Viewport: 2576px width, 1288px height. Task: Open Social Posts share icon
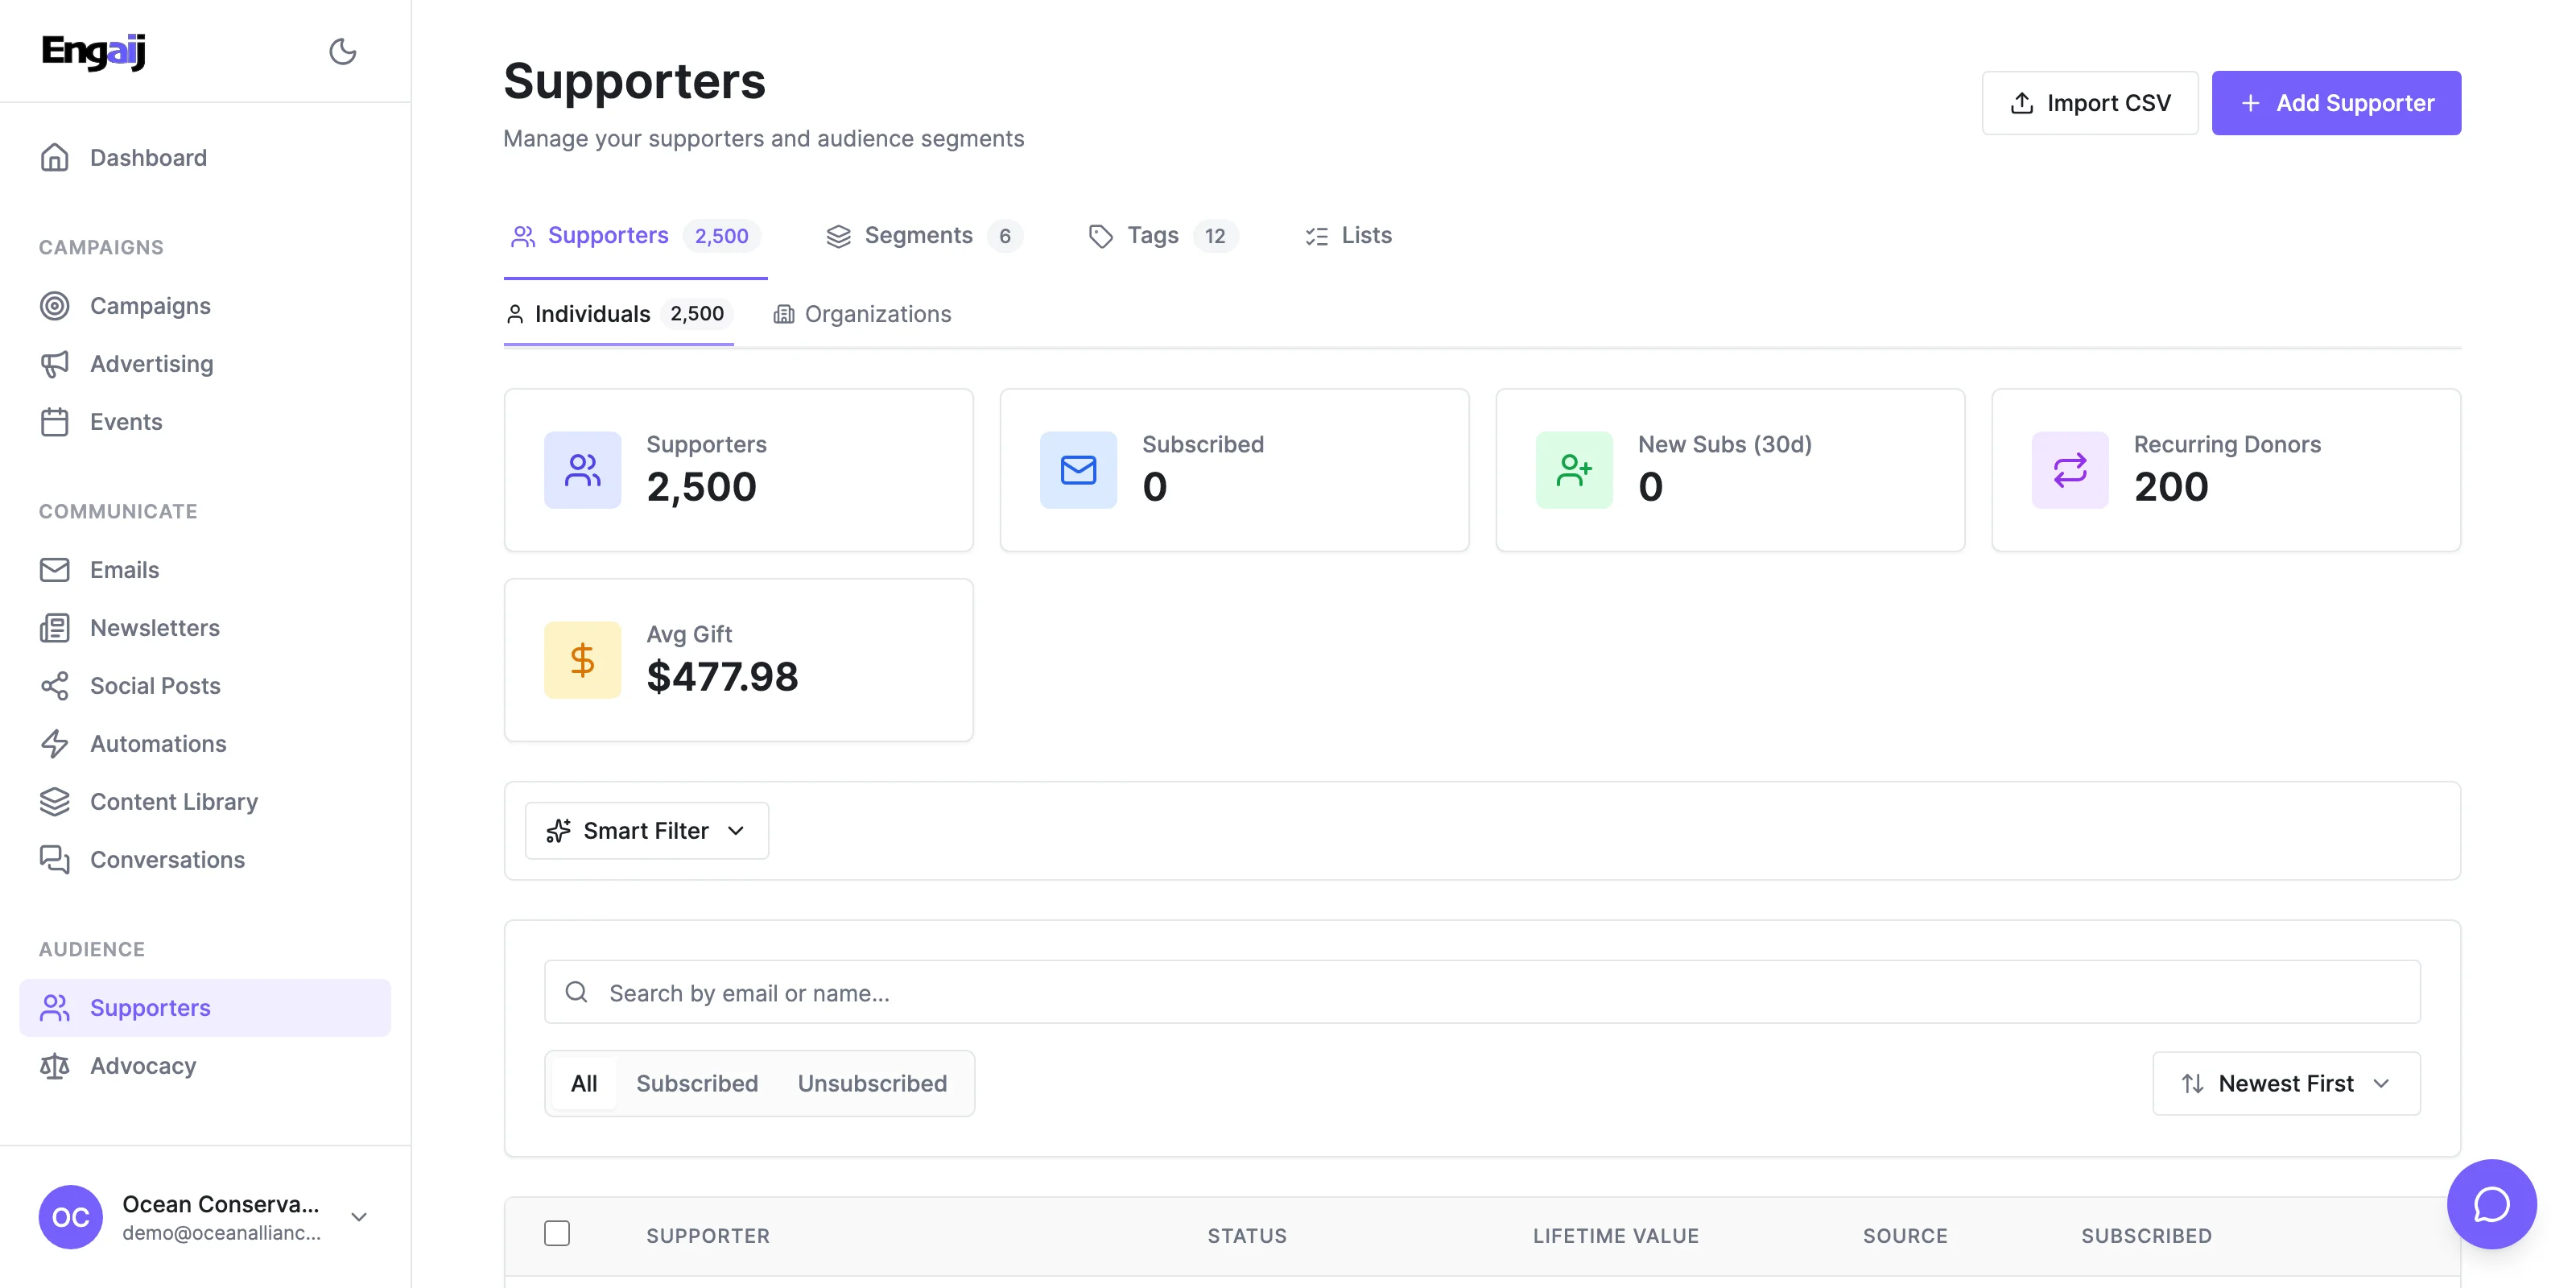[55, 686]
